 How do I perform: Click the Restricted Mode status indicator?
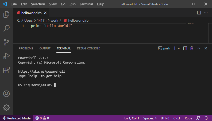point(17,118)
